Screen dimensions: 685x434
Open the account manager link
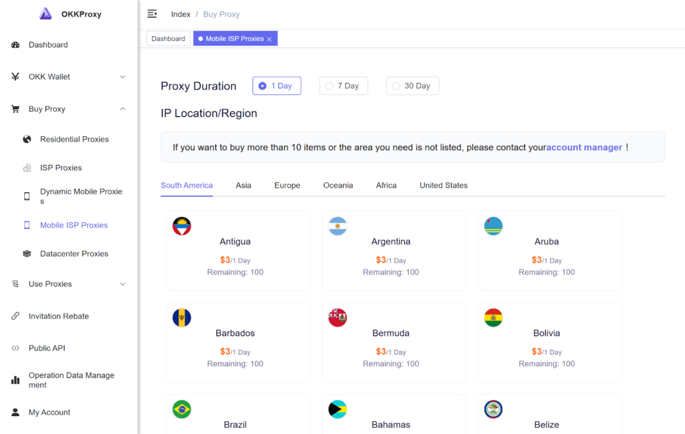[x=584, y=148]
